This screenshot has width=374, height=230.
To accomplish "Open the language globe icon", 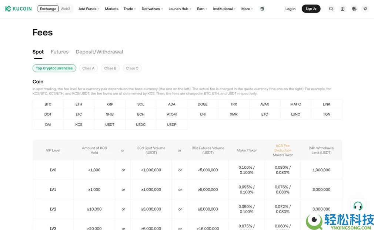I will (x=354, y=9).
